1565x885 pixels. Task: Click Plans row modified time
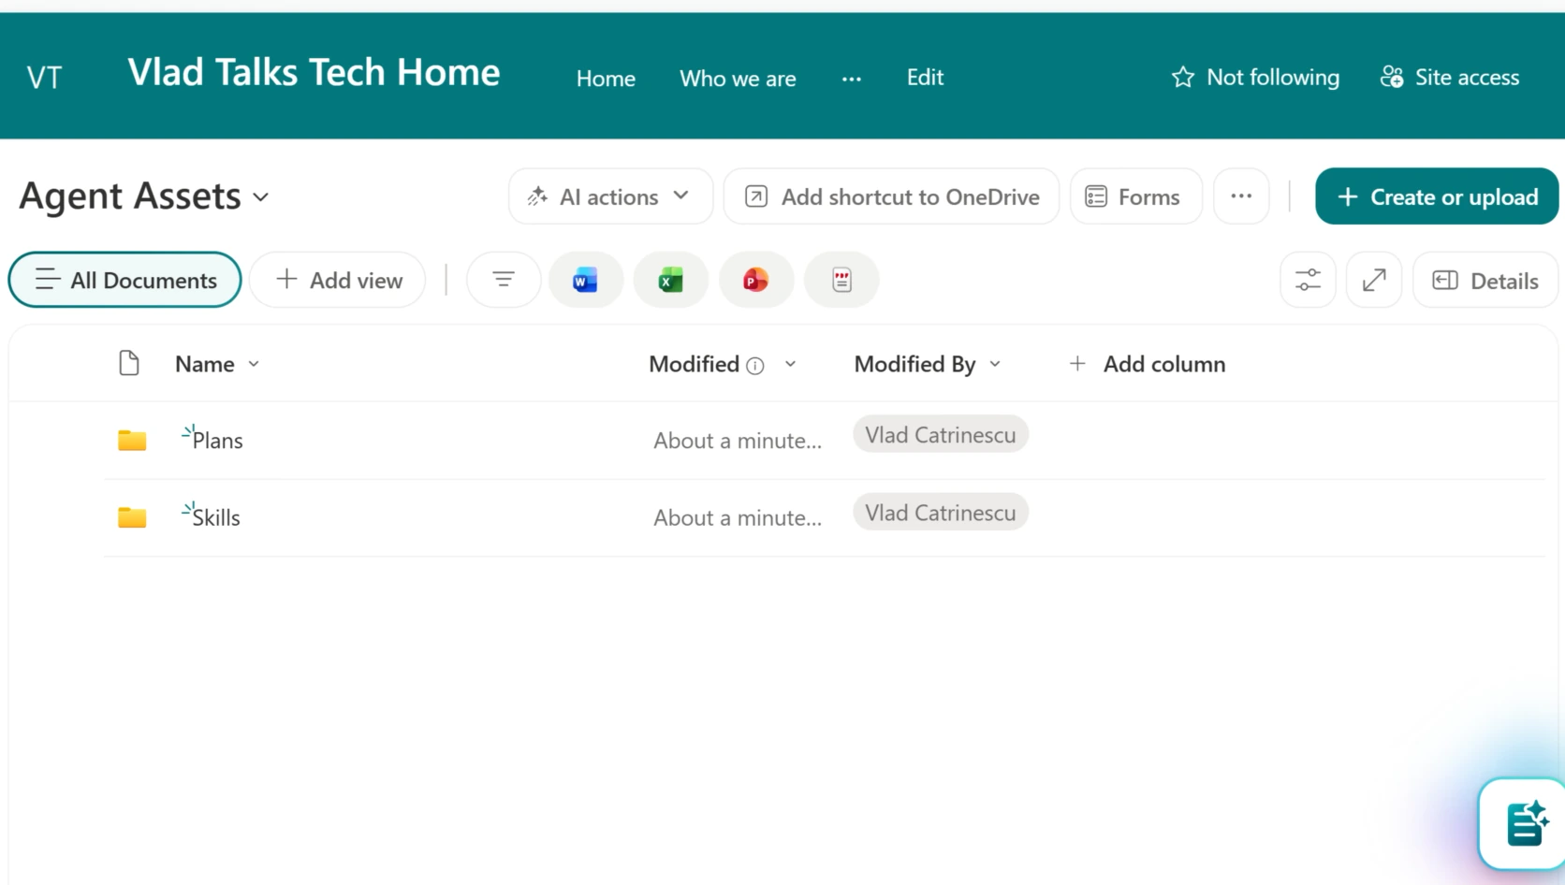click(738, 441)
